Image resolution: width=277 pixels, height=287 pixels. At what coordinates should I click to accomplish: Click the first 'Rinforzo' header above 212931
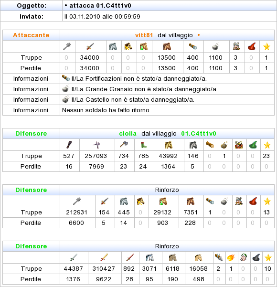(x=167, y=190)
